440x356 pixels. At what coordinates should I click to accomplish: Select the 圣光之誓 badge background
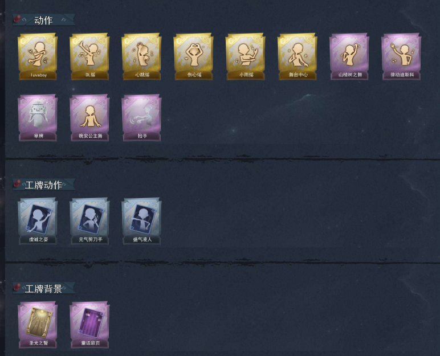38,325
